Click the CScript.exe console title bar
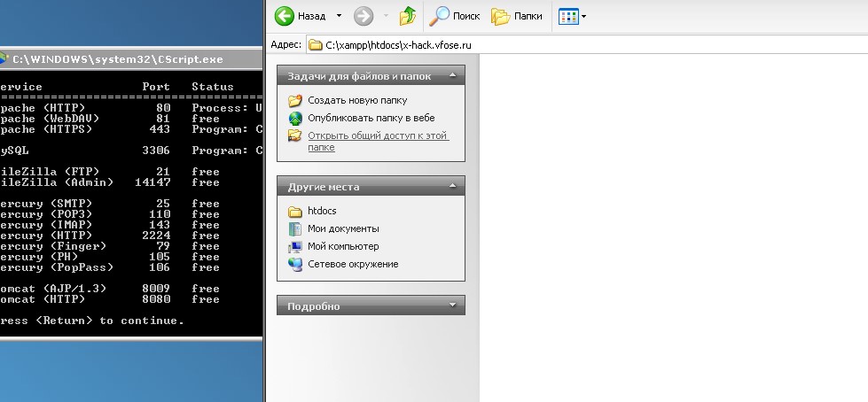 pos(133,59)
